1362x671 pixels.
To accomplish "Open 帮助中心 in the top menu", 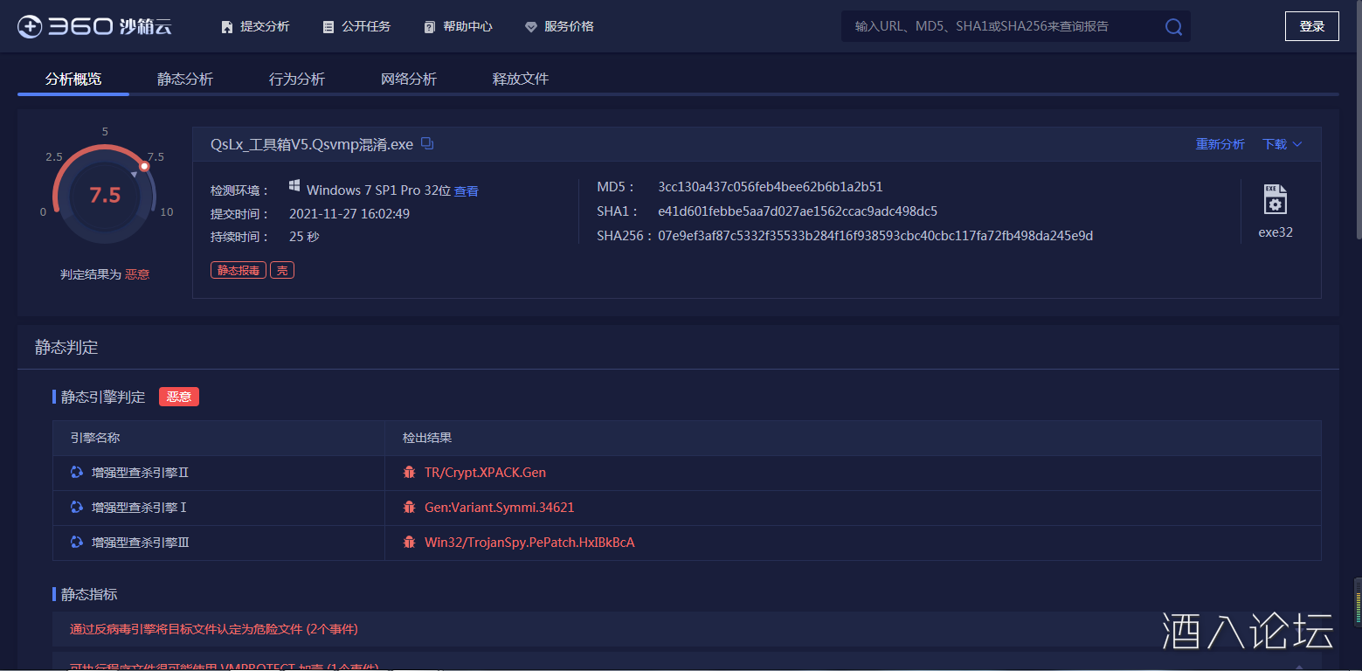I will click(458, 27).
